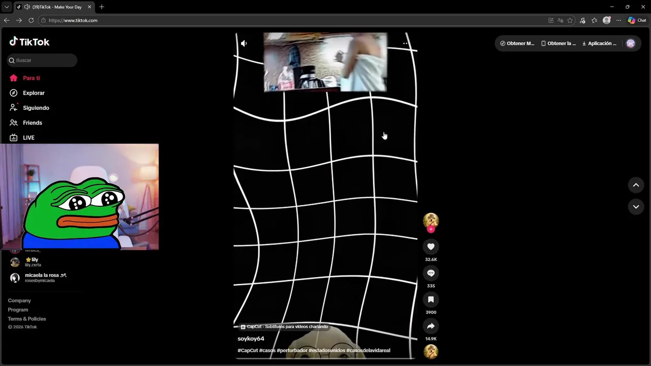Close the TikTok browser tab

click(90, 7)
